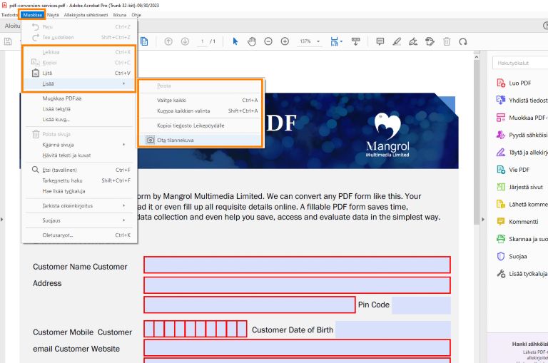Viewport: 548px width, 363px height.
Task: Open the Näytä menu
Action: tap(53, 15)
